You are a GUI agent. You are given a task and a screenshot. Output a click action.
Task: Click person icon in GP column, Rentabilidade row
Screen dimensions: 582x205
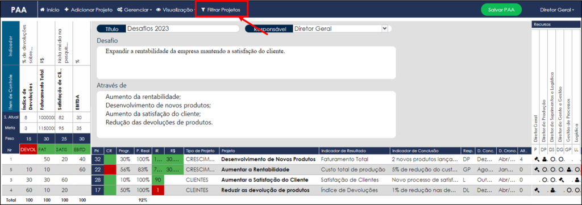568,169
